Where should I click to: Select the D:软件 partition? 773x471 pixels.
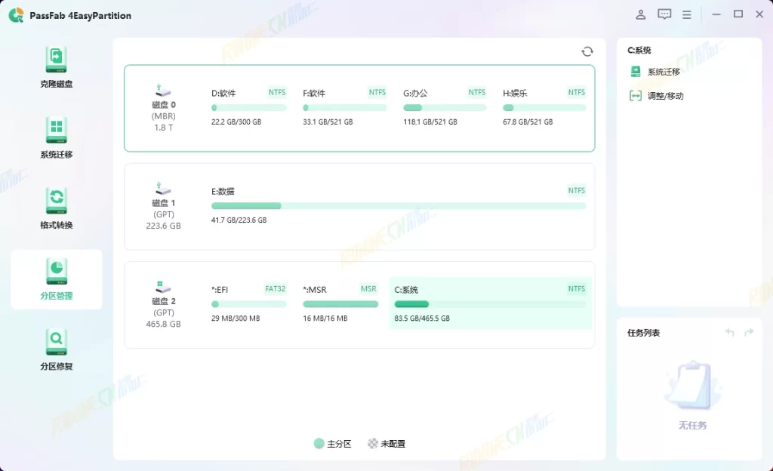(248, 107)
